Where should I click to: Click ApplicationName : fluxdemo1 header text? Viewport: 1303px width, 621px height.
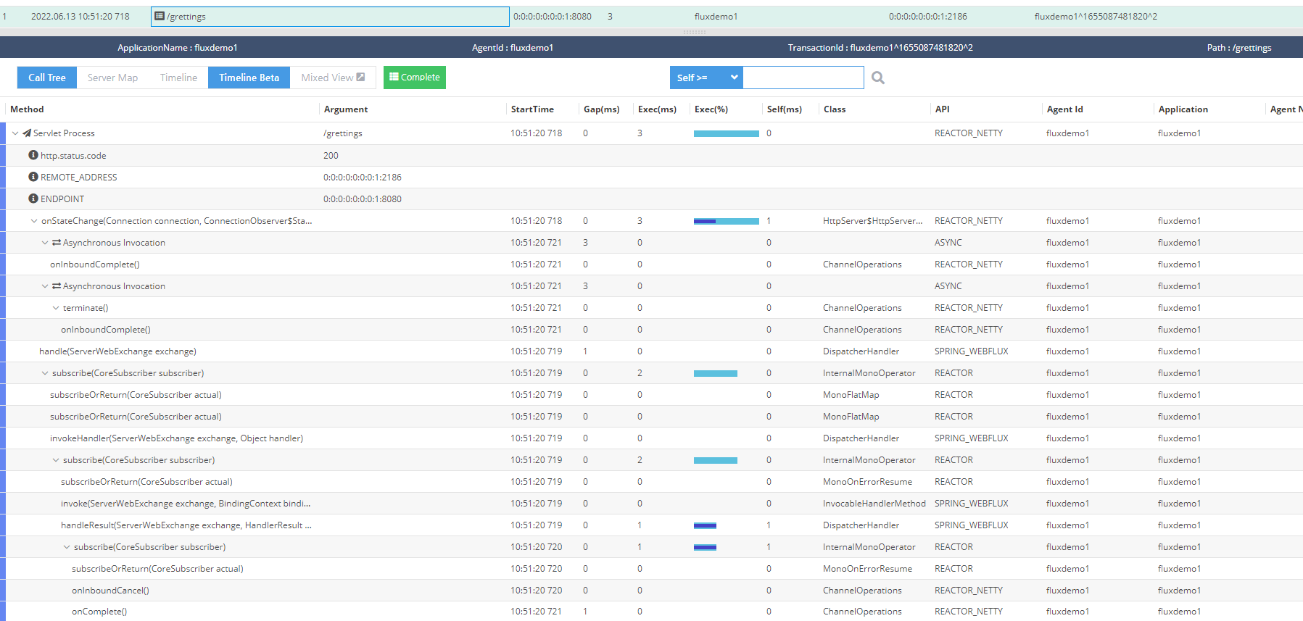click(178, 48)
